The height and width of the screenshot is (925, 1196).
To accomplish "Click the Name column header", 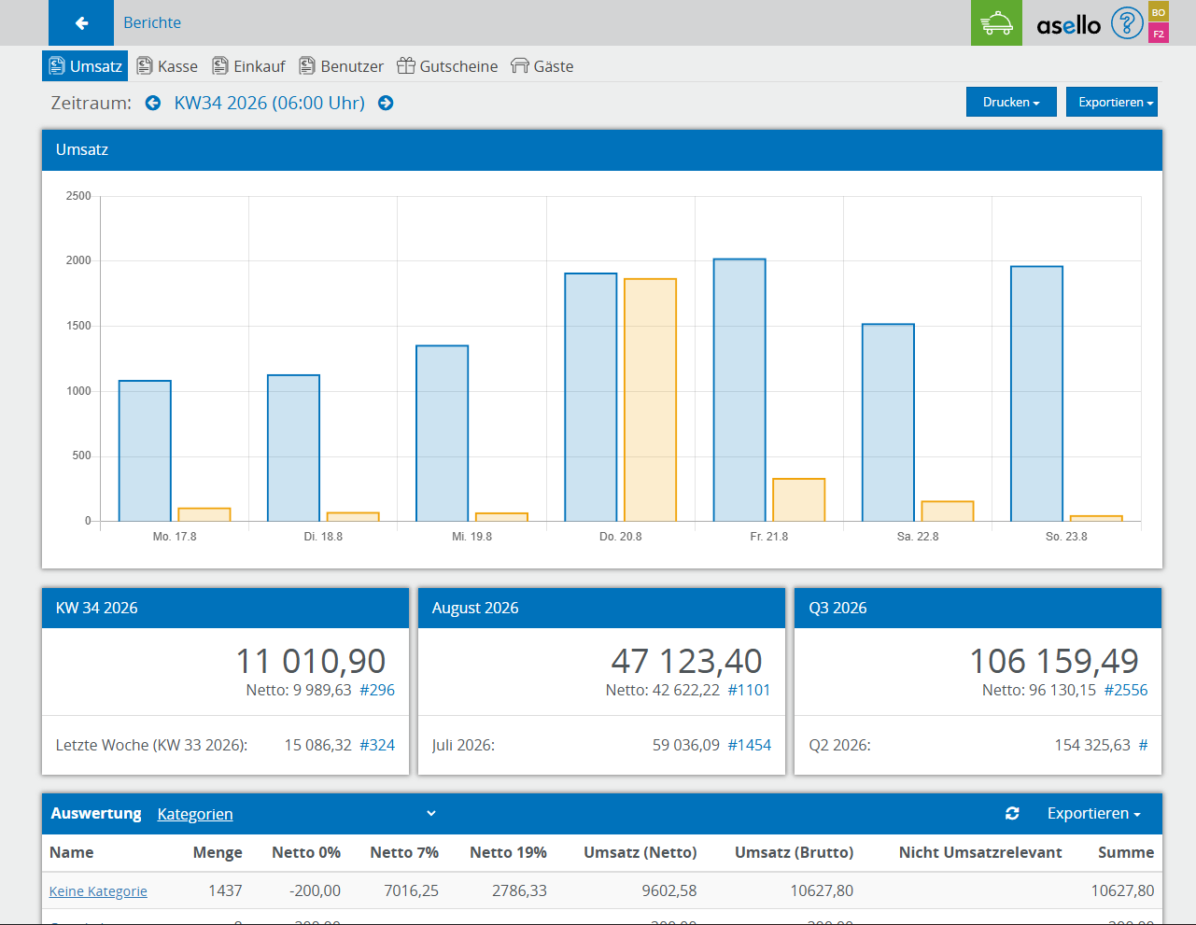I will point(72,852).
